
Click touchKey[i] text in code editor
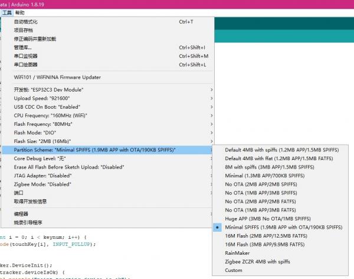(29, 244)
